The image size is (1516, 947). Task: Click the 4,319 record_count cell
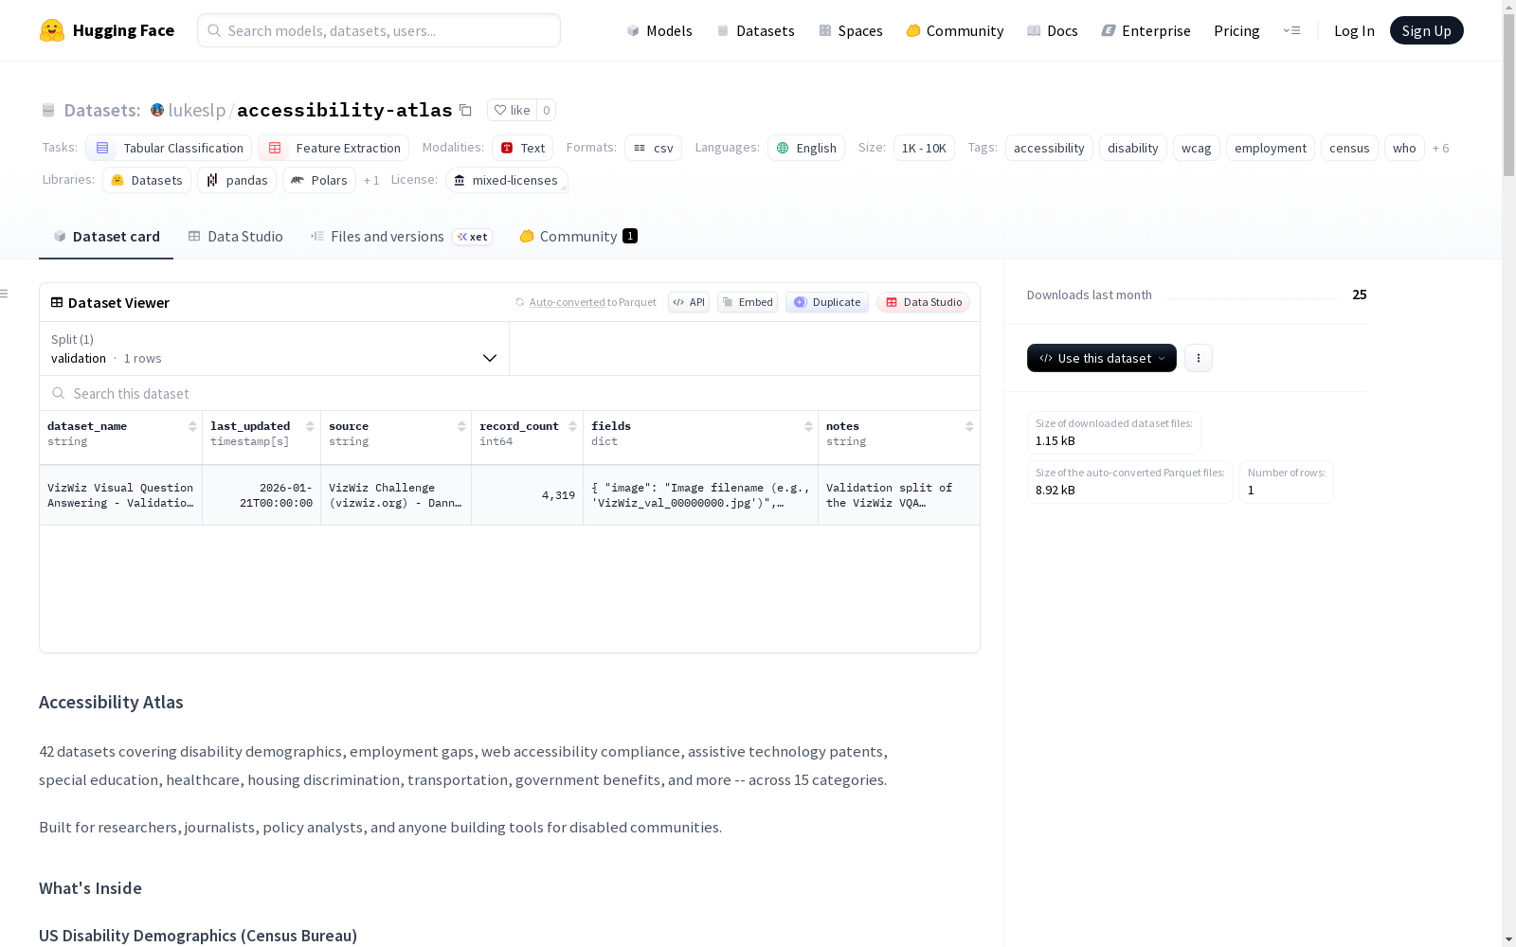click(x=527, y=495)
